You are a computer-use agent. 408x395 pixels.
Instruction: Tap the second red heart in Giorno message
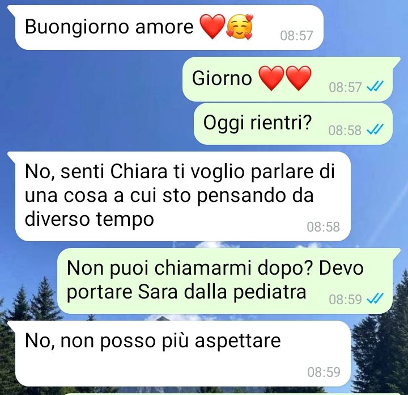coord(299,78)
